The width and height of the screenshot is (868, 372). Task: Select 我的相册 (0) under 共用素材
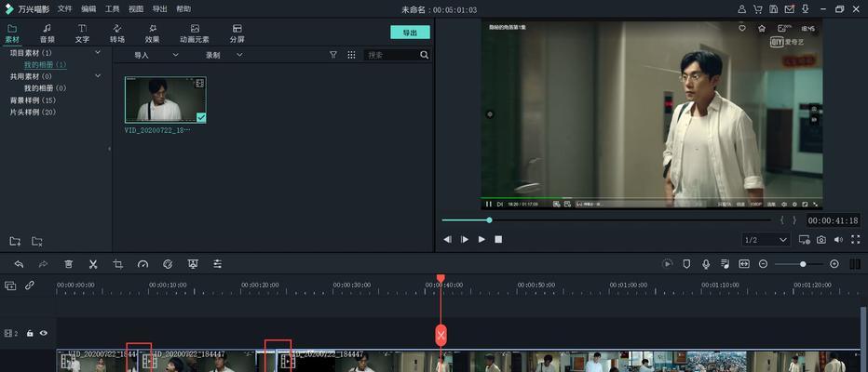pos(45,88)
